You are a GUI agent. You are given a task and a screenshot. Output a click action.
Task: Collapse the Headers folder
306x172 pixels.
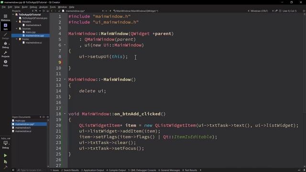[x=17, y=21]
